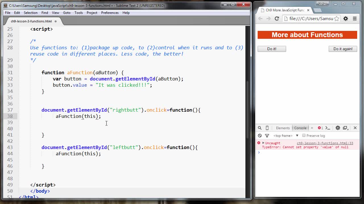This screenshot has width=364, height=204.
Task: Open DevTools settings gear
Action: (x=338, y=128)
